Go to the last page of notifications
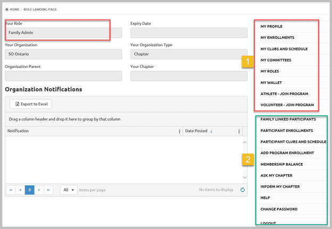 pyautogui.click(x=48, y=190)
